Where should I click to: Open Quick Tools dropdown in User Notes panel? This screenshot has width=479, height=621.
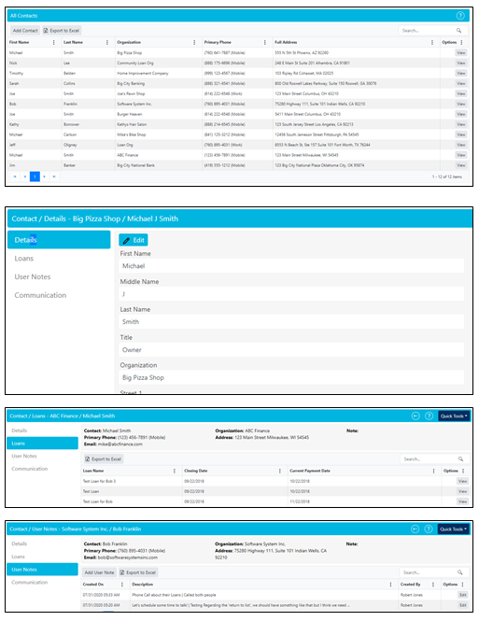coord(453,529)
